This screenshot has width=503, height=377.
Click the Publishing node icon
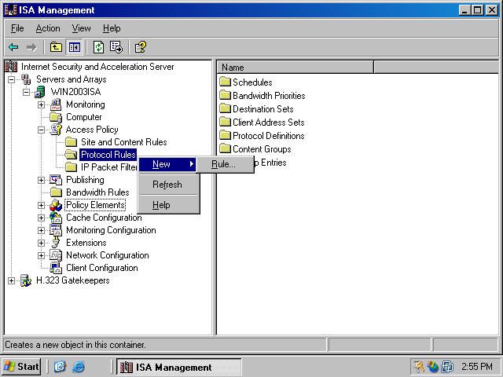point(56,180)
